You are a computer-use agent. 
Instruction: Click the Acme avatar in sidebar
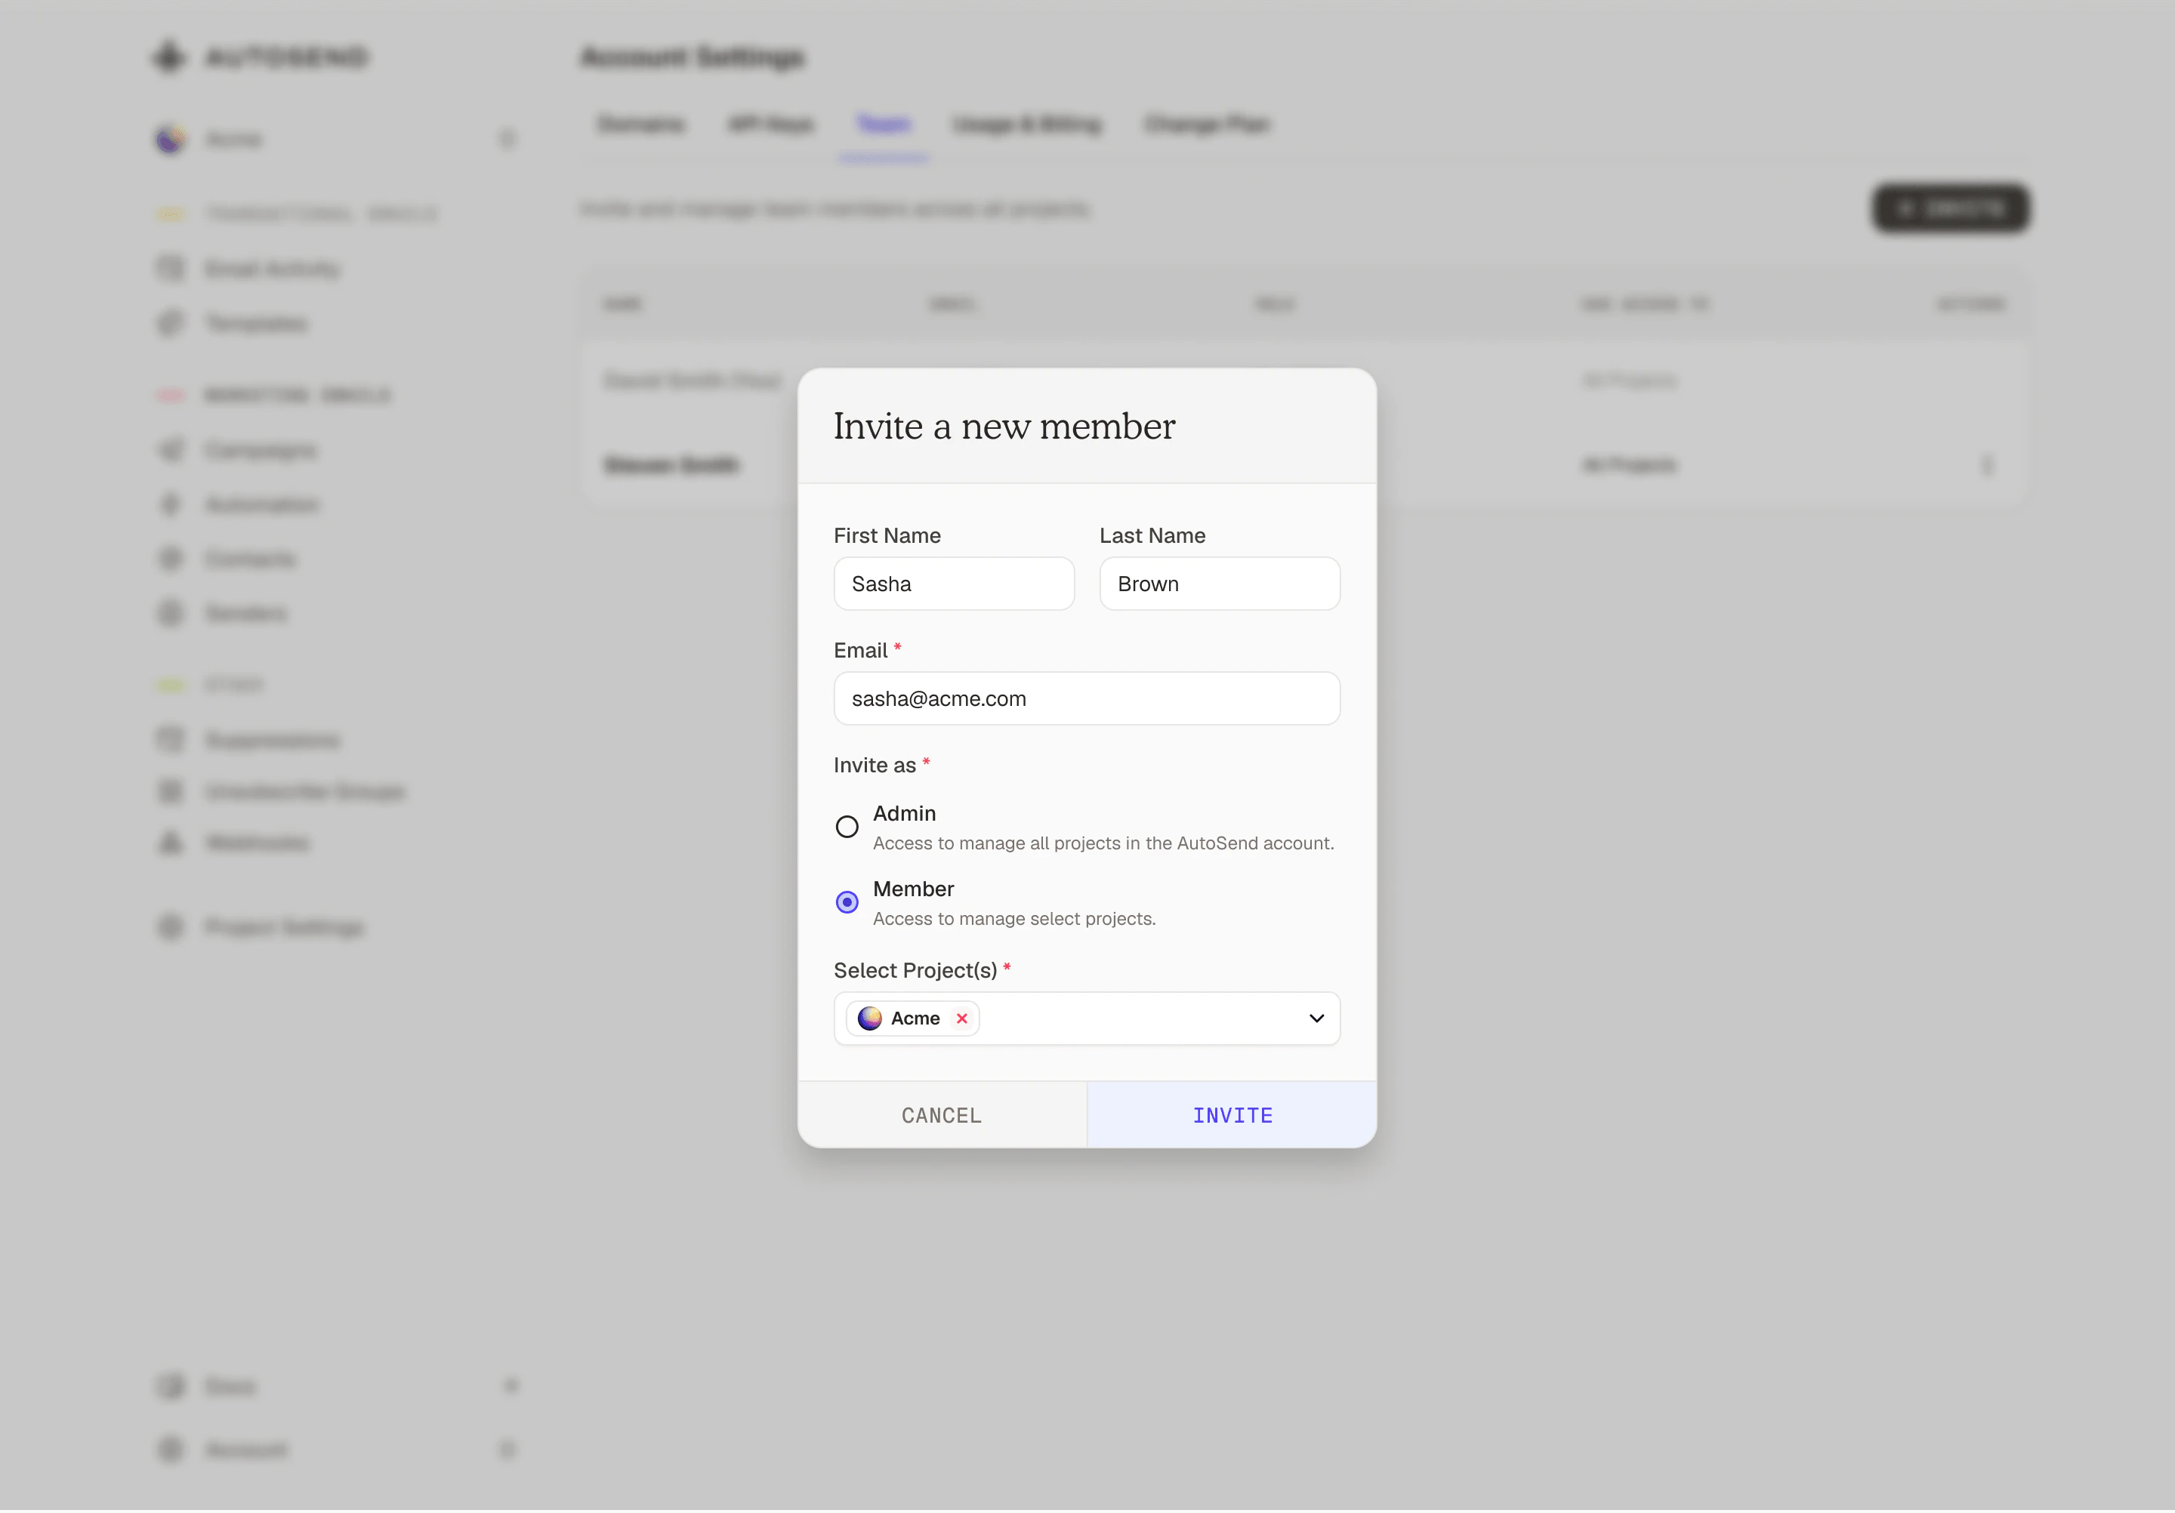[x=171, y=140]
